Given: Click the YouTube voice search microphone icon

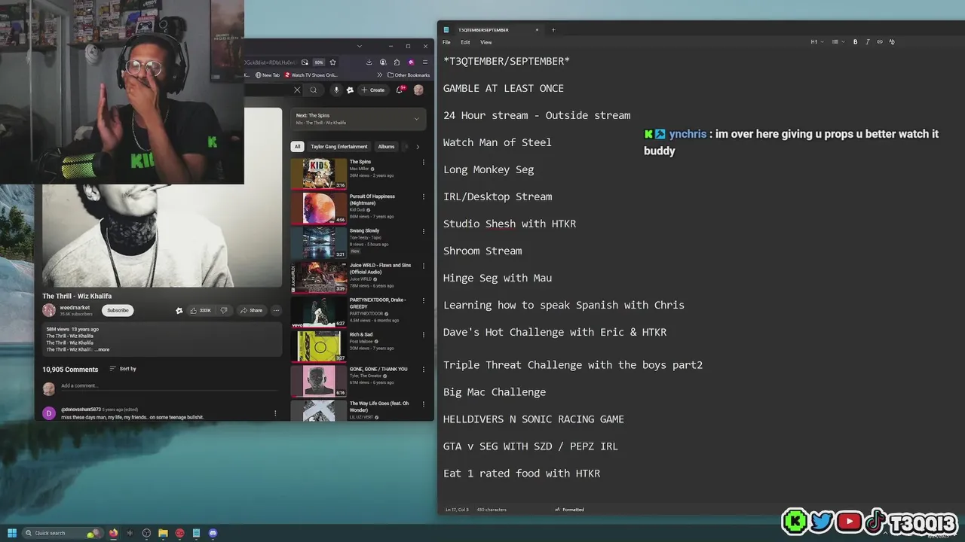Looking at the screenshot, I should 336,90.
